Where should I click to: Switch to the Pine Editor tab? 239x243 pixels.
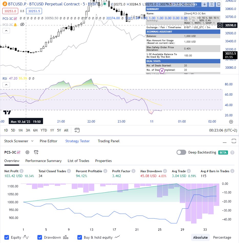pyautogui.click(x=48, y=141)
